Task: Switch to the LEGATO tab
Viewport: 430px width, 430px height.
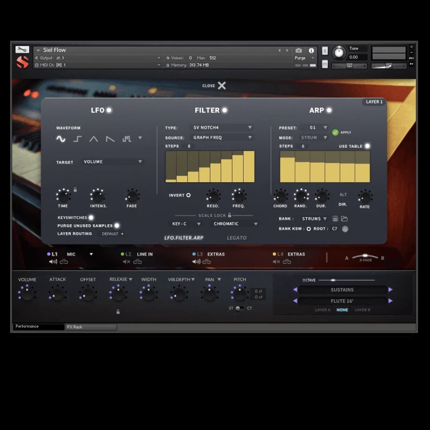Action: (x=236, y=238)
